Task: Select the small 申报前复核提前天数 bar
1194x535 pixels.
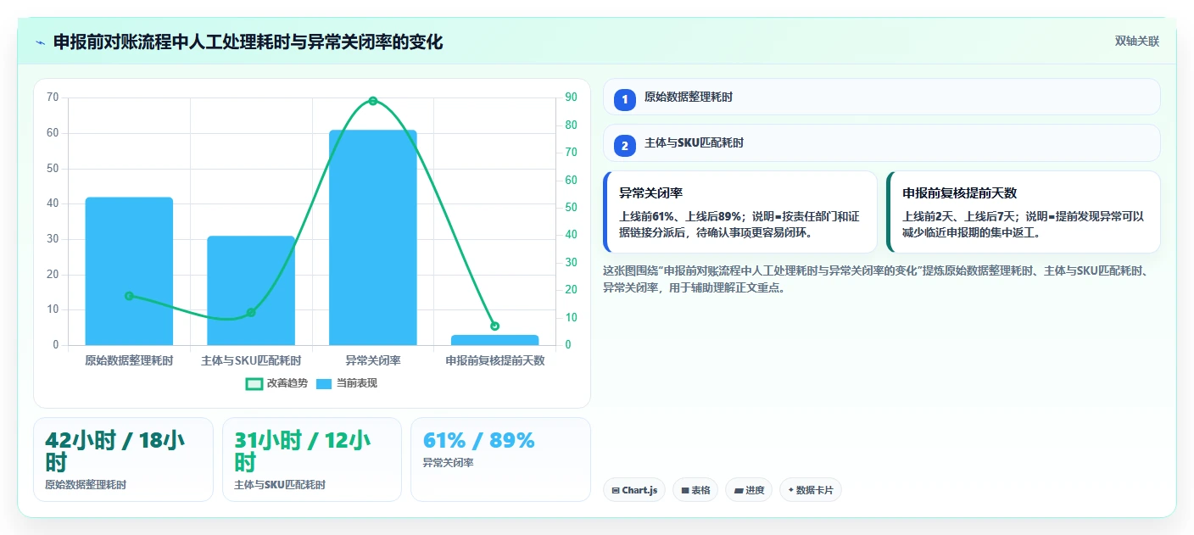Action: [494, 340]
